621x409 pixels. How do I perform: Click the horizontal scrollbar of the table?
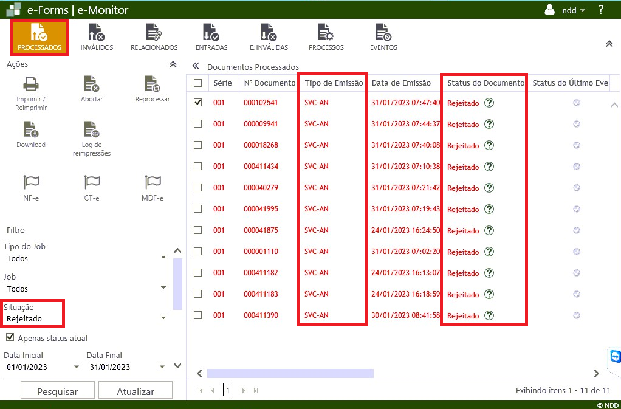290,373
